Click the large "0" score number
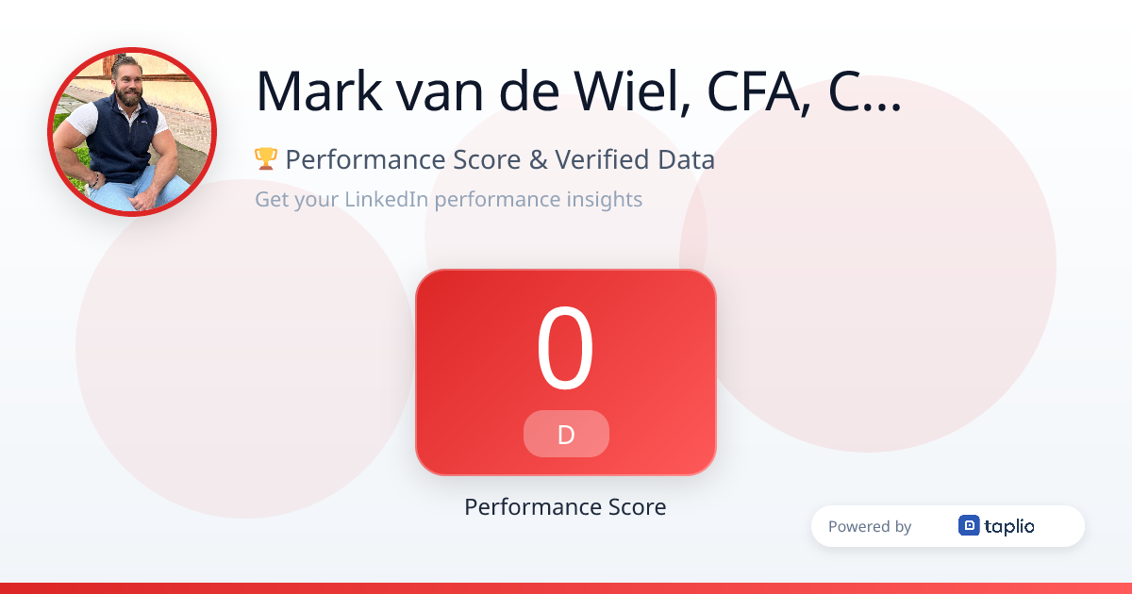 click(566, 349)
